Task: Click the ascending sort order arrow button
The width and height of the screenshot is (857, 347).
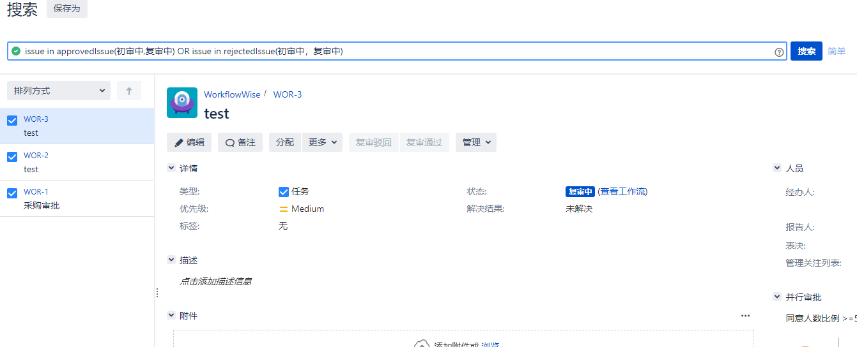Action: click(x=128, y=91)
